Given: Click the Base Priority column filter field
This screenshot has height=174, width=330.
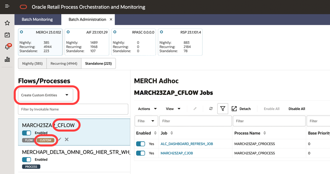Looking at the screenshot, I should [318, 121].
